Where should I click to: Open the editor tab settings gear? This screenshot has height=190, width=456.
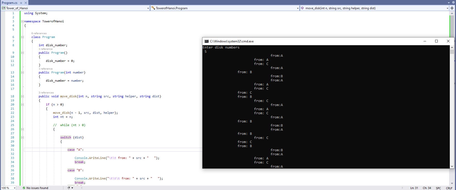tap(453, 2)
